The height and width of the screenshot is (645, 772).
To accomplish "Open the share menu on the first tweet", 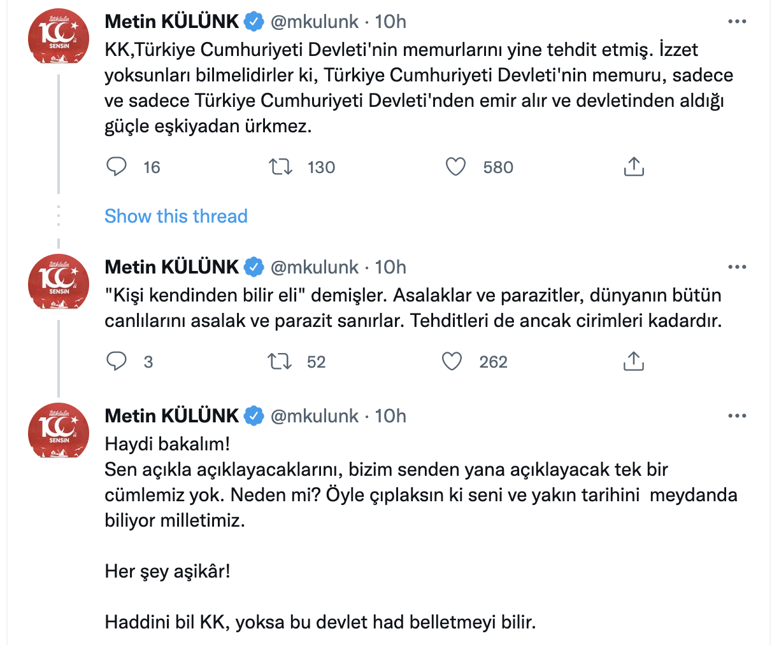I will click(x=633, y=167).
